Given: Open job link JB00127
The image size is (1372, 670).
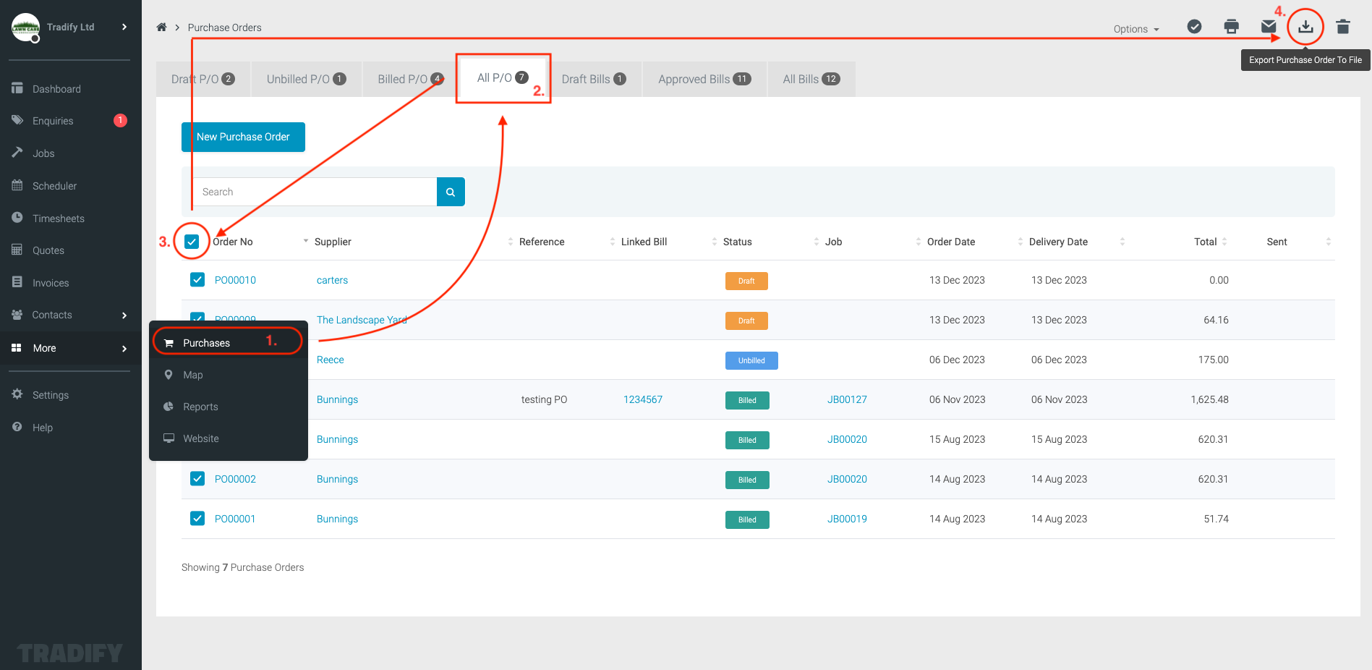Looking at the screenshot, I should tap(847, 399).
